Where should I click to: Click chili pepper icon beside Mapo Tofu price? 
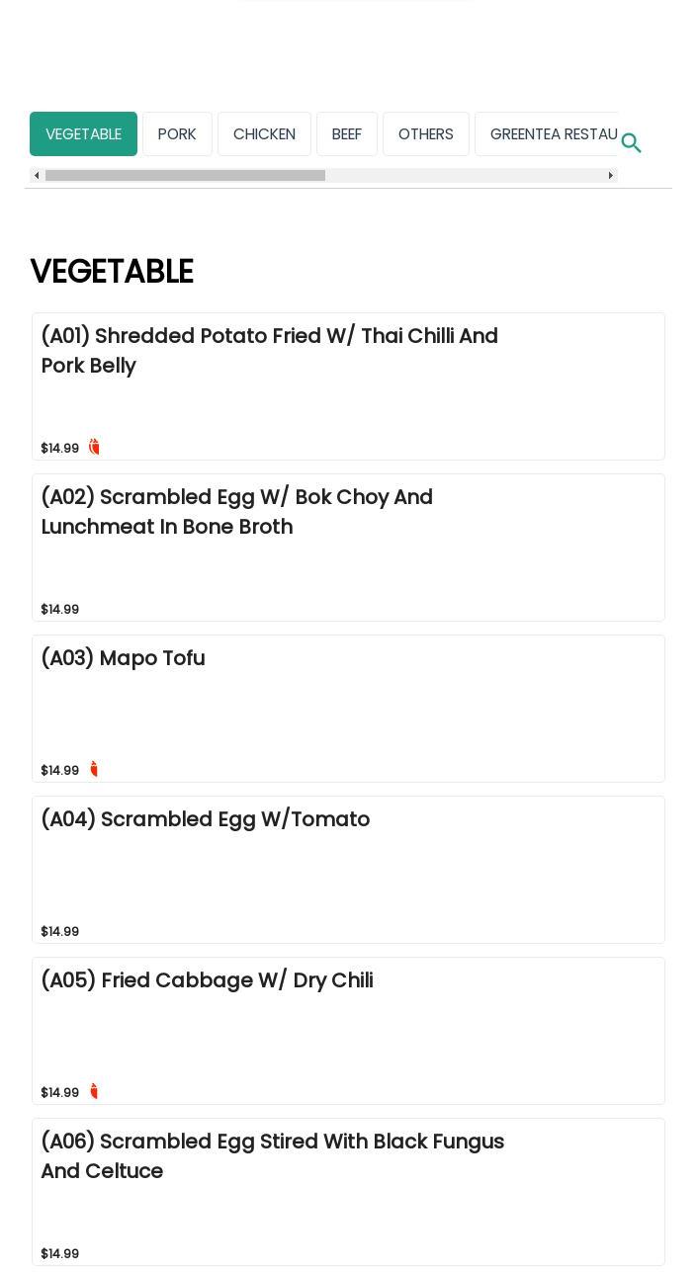coord(94,769)
